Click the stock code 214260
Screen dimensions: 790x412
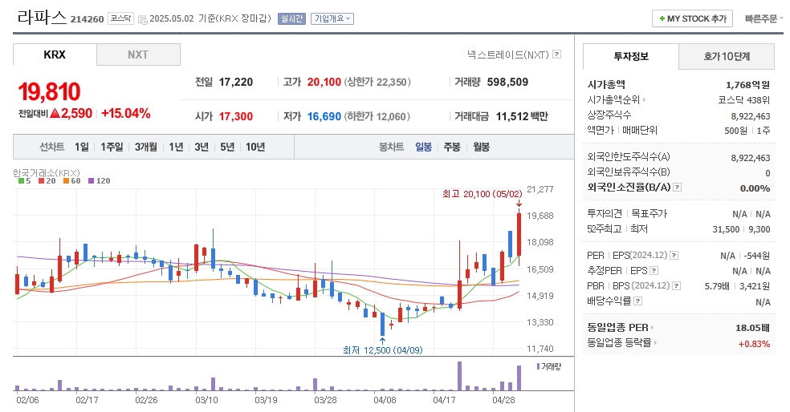pyautogui.click(x=88, y=19)
